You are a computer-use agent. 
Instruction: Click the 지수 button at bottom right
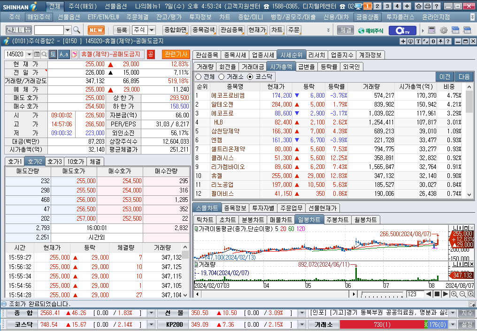coord(467,313)
